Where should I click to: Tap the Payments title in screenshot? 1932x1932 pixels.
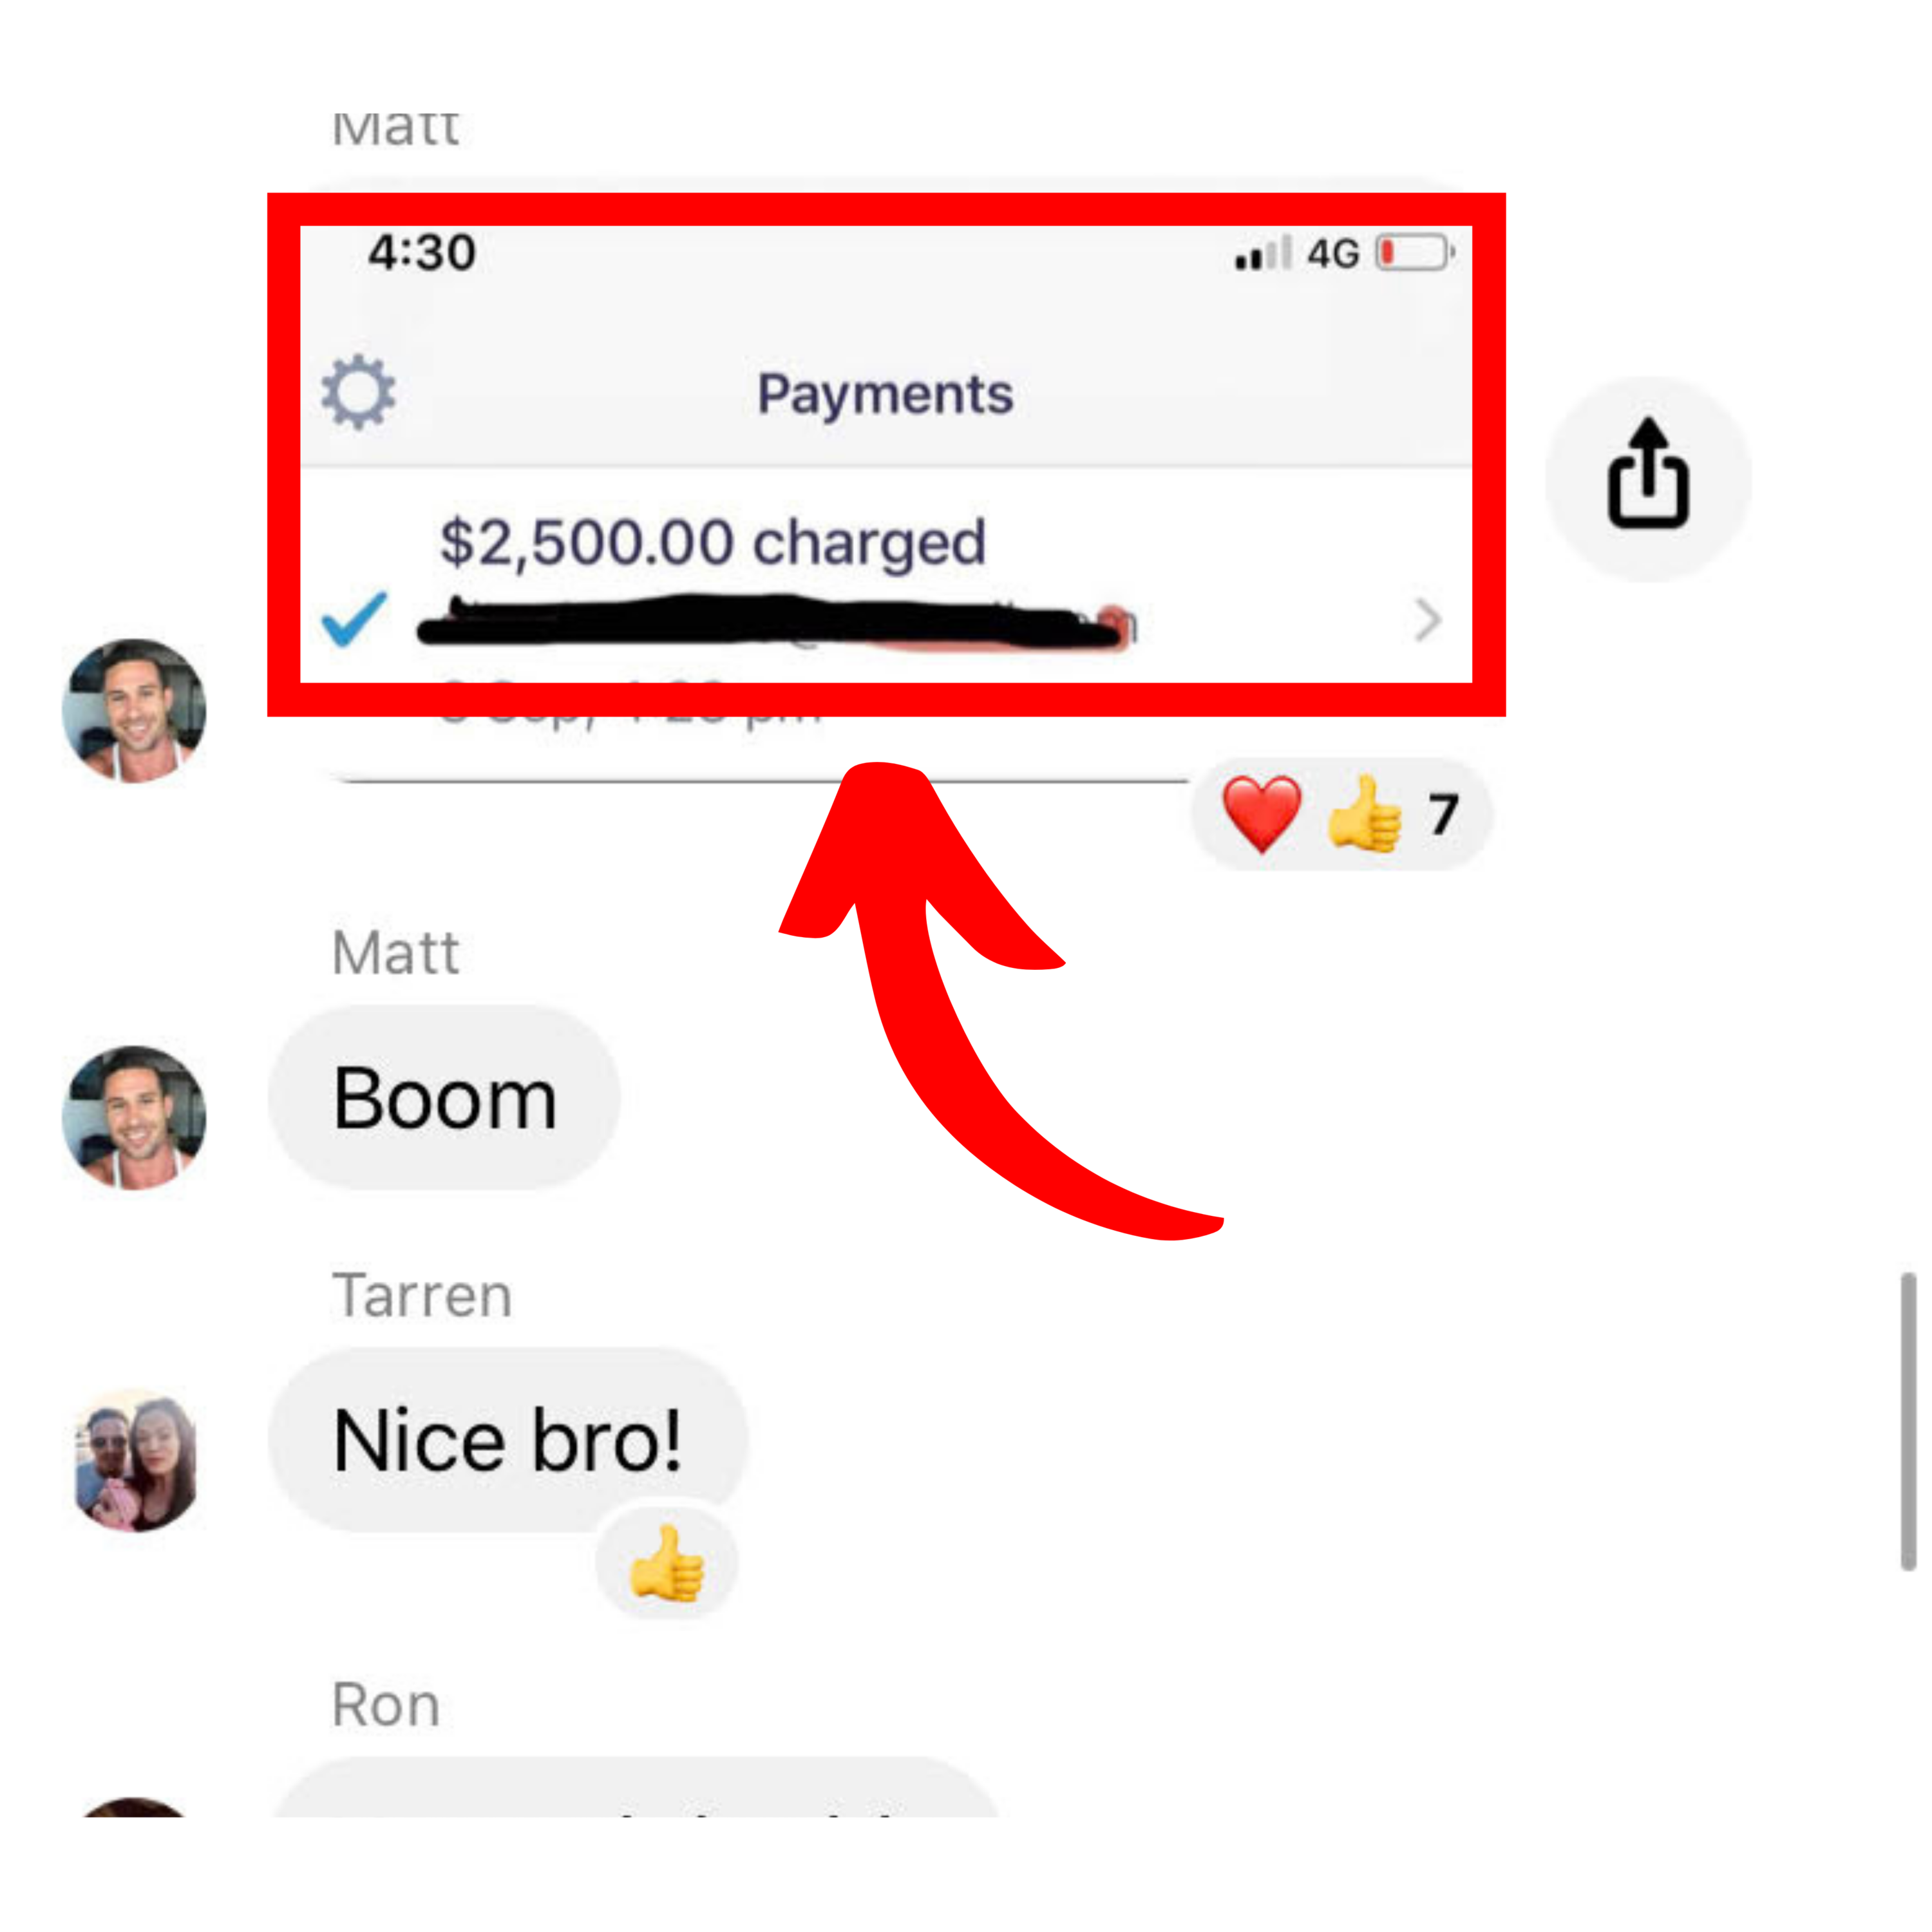[x=885, y=394]
